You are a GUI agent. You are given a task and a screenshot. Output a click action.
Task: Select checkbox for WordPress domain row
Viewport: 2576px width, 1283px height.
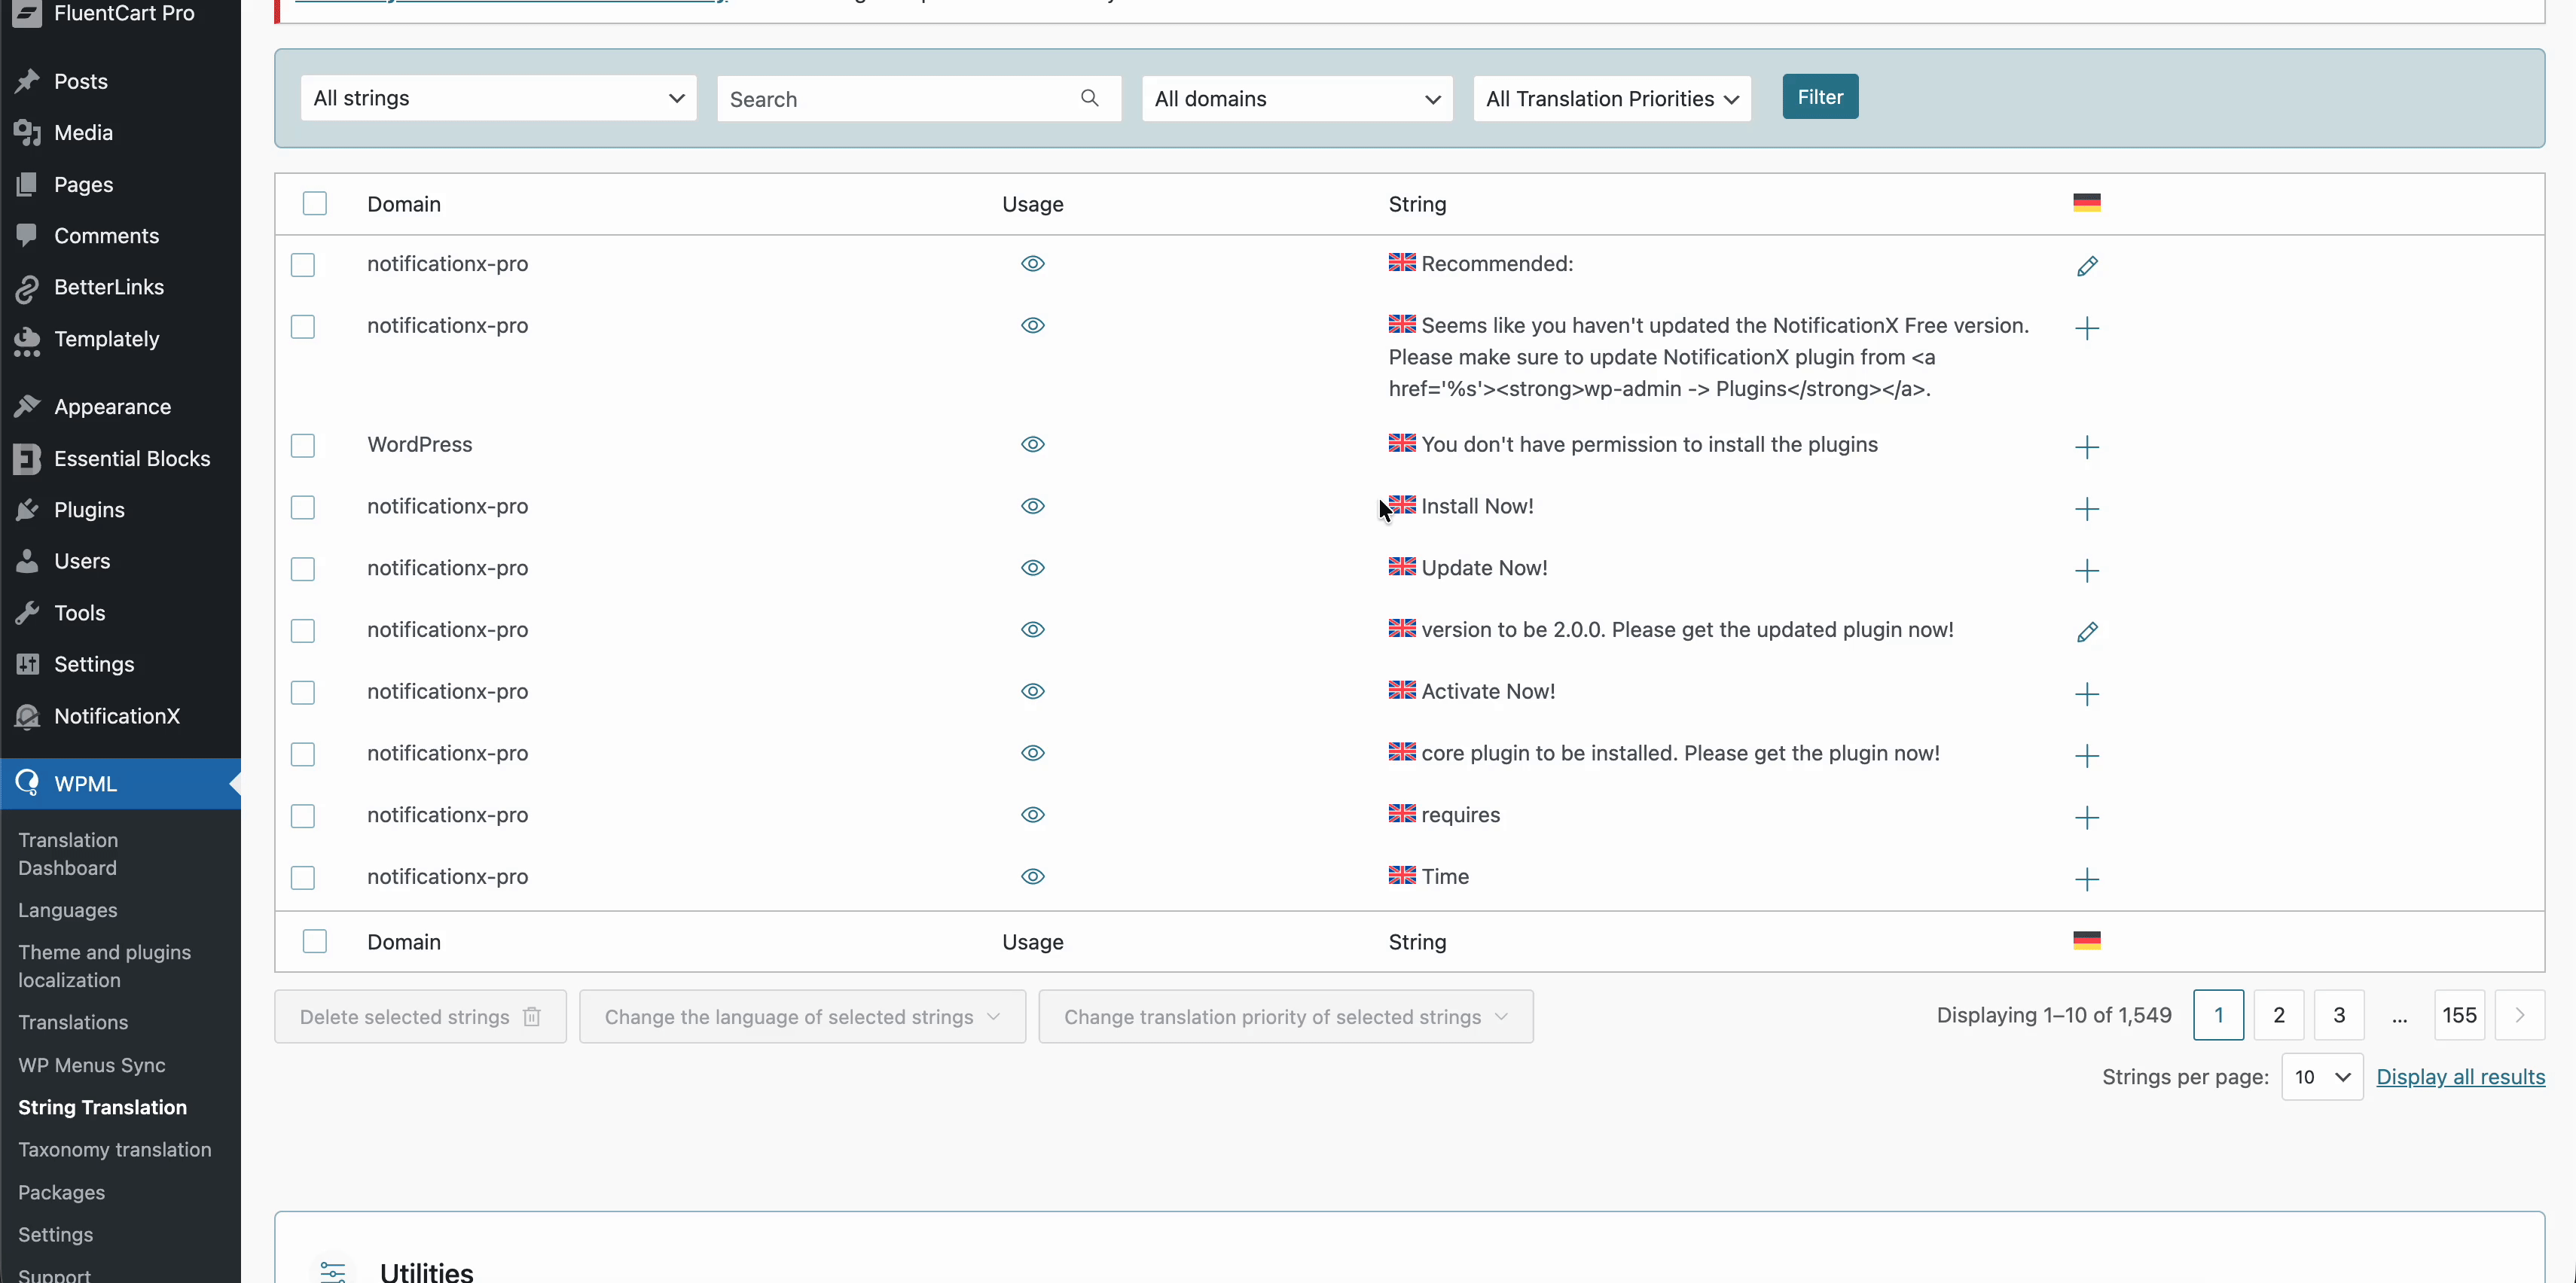[x=302, y=446]
